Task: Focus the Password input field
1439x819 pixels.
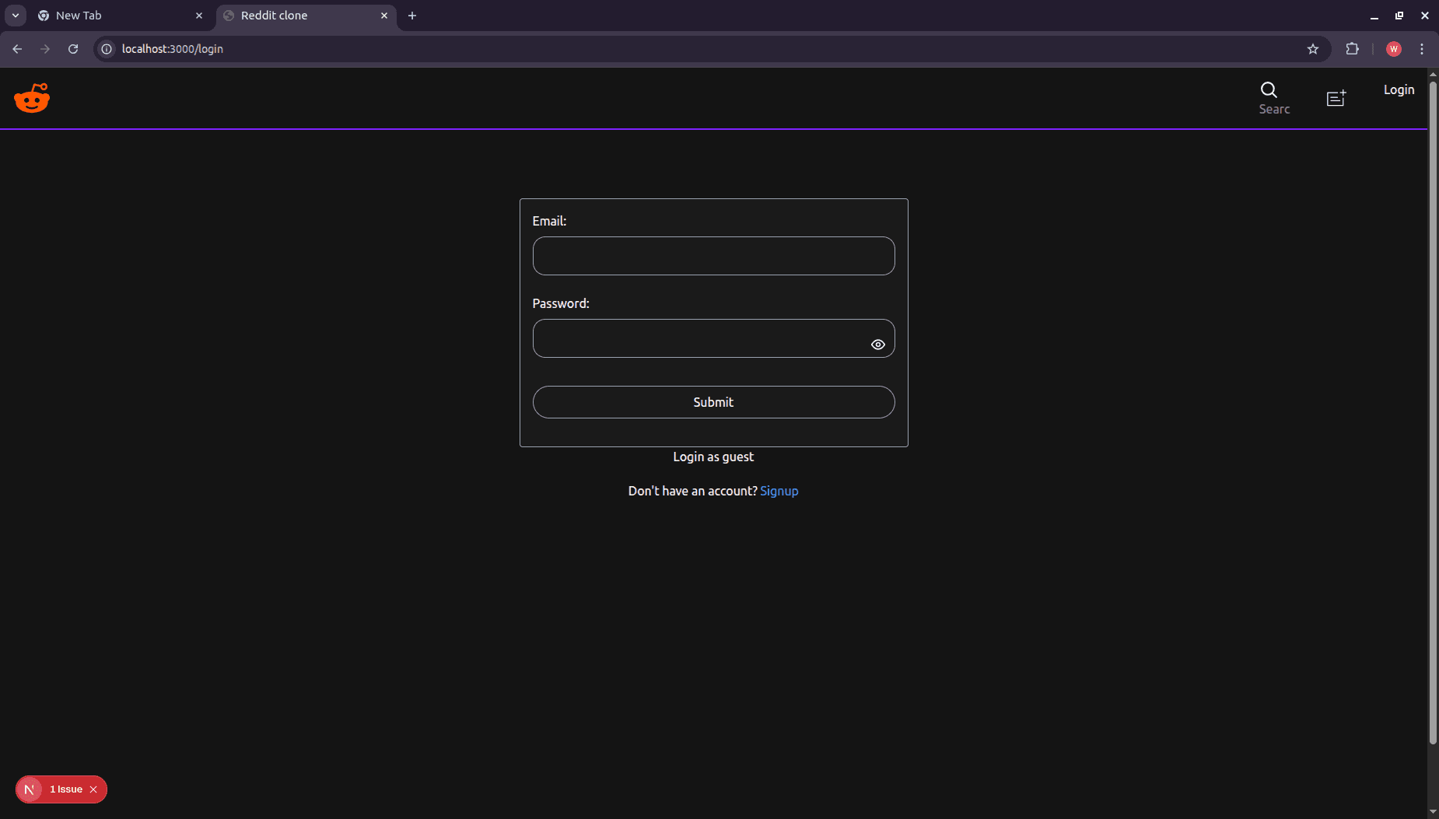Action: pyautogui.click(x=713, y=338)
